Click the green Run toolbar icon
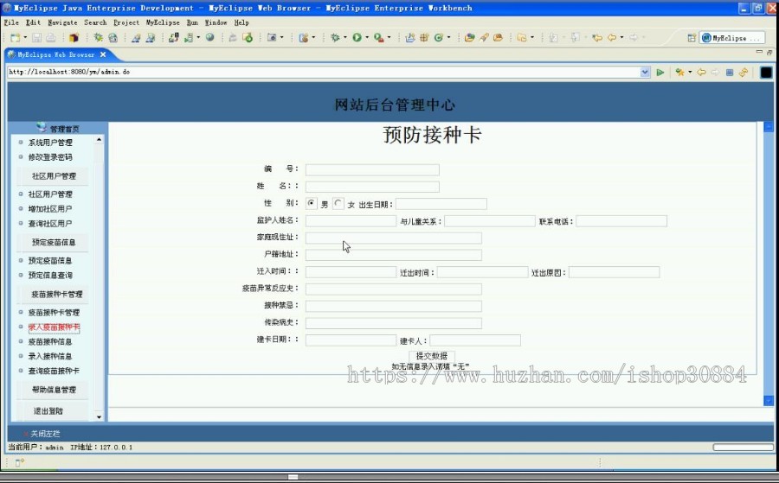This screenshot has width=779, height=483. pos(357,37)
